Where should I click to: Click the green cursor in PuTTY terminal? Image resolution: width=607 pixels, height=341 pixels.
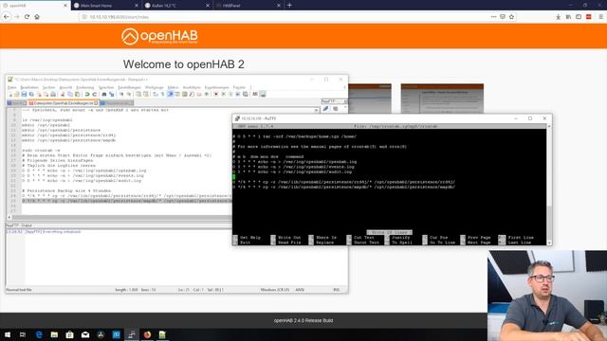(233, 177)
